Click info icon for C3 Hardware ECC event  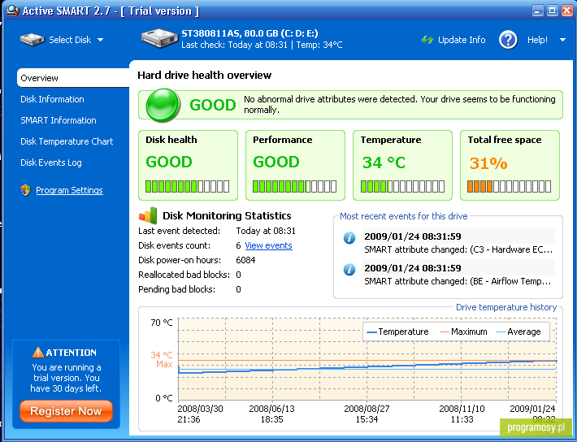349,238
